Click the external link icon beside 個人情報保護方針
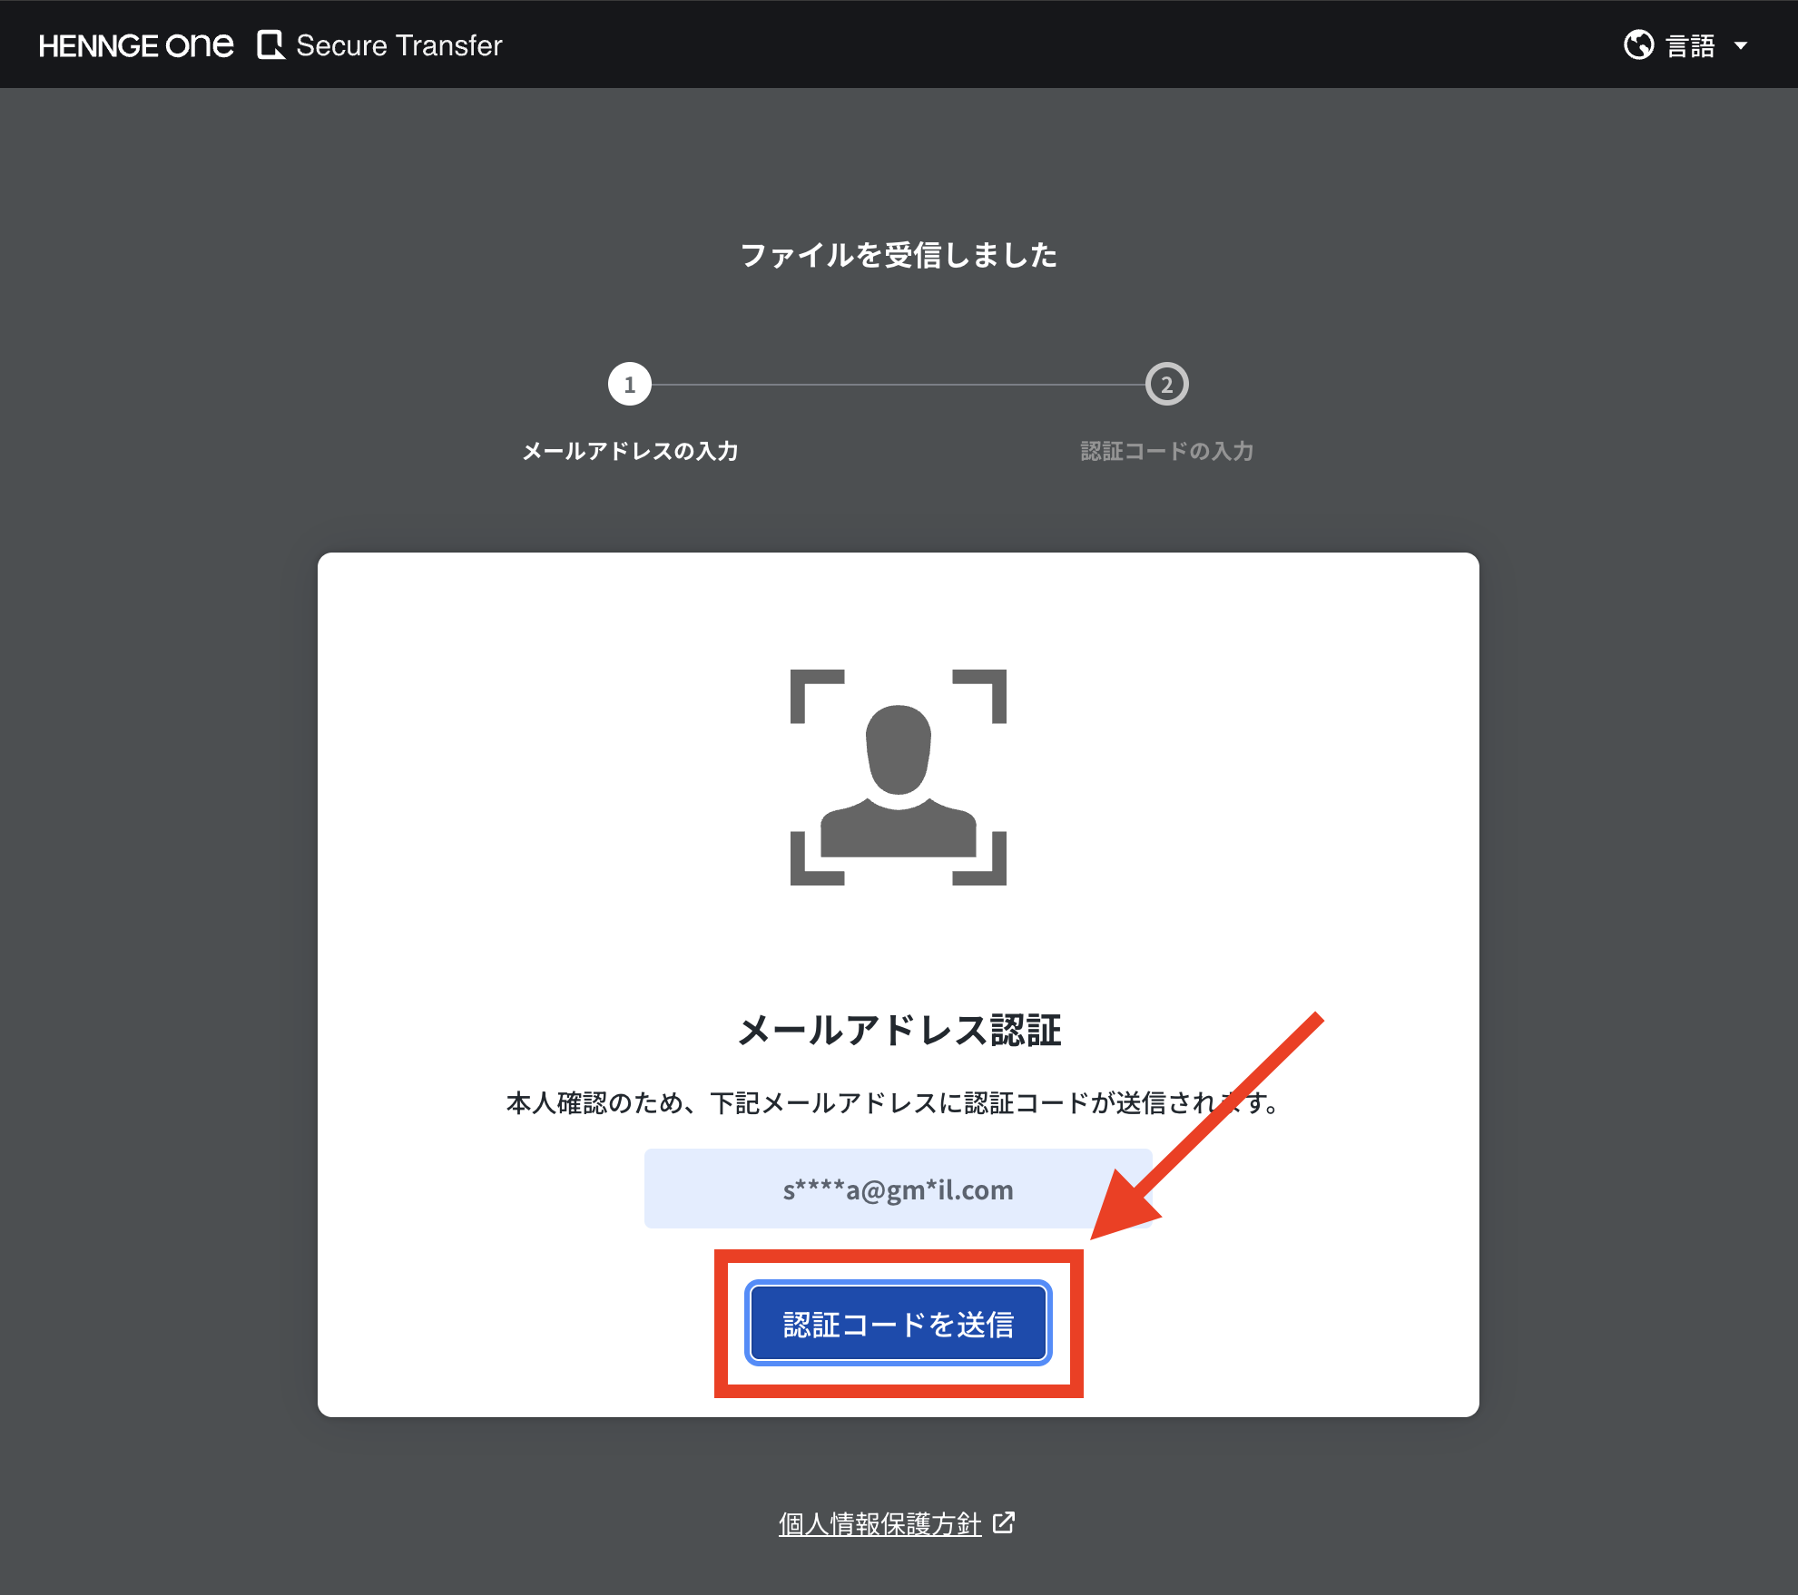Image resolution: width=1798 pixels, height=1595 pixels. point(1004,1522)
